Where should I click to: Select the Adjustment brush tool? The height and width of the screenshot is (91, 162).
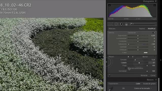coord(143,24)
